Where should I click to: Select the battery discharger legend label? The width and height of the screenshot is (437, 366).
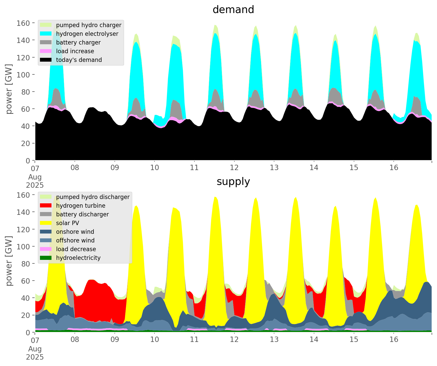pos(82,214)
